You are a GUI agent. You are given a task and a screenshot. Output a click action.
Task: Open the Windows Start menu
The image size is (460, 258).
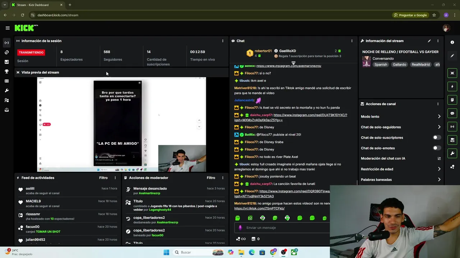(166, 252)
